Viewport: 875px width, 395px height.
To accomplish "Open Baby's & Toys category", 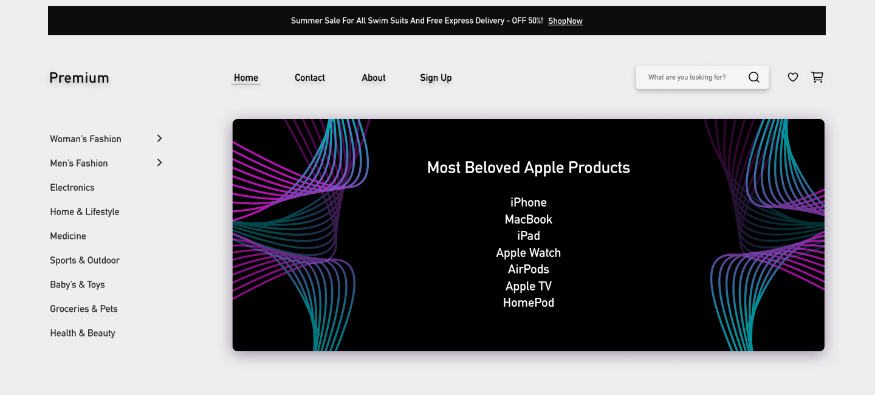I will tap(77, 285).
